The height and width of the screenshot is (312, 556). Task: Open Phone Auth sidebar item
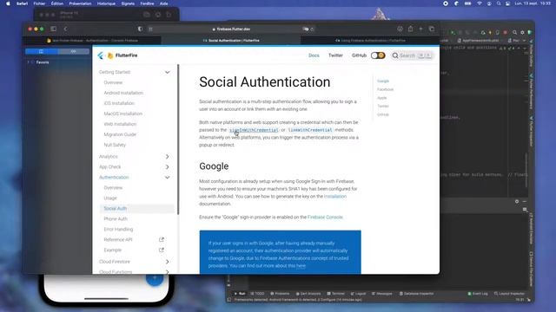click(x=116, y=219)
